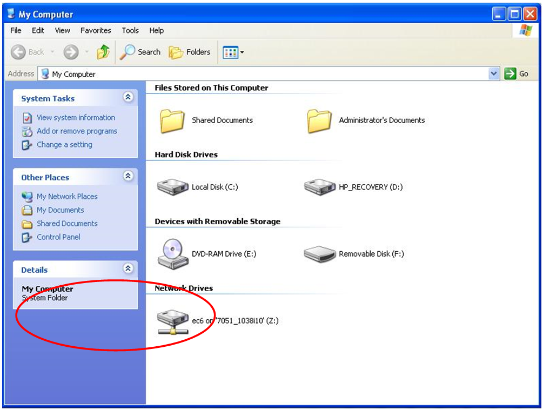This screenshot has width=543, height=410.
Task: Open Administrator's Documents folder icon
Action: [x=319, y=120]
